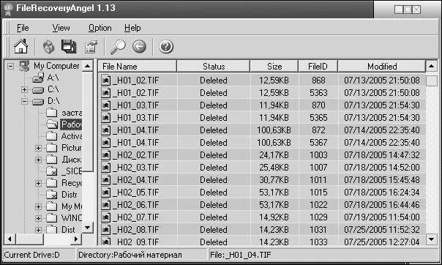
Task: Click file icon of _H02_08.TIF
Action: coord(105,229)
